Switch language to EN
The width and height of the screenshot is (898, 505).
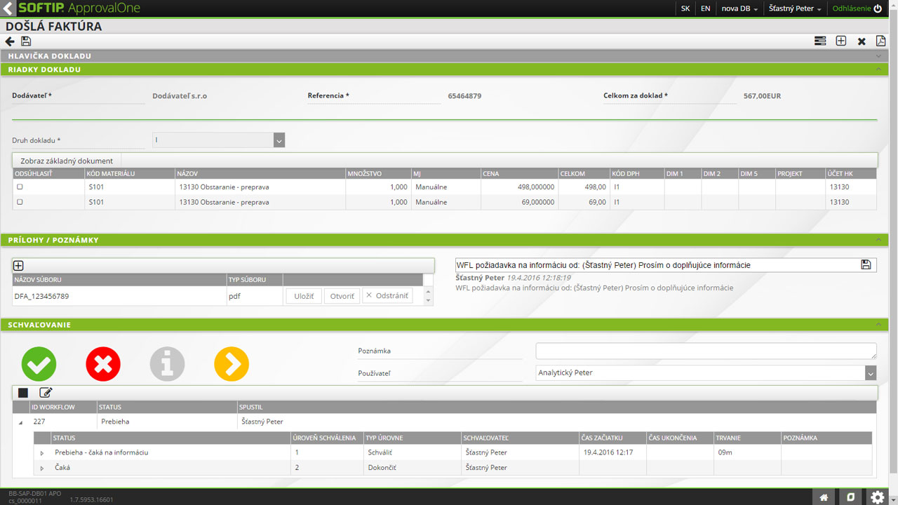(705, 8)
